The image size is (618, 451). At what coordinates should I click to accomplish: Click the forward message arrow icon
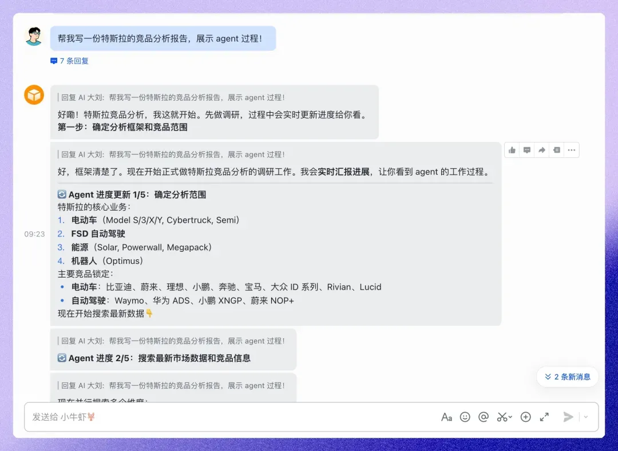[x=542, y=150]
